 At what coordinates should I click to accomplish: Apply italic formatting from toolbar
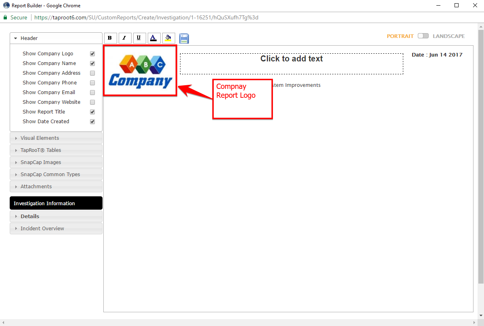(x=125, y=38)
